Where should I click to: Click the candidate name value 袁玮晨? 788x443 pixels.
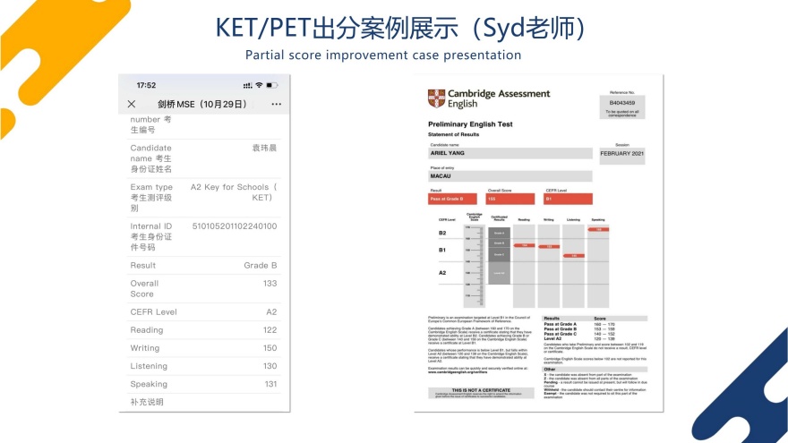point(264,148)
